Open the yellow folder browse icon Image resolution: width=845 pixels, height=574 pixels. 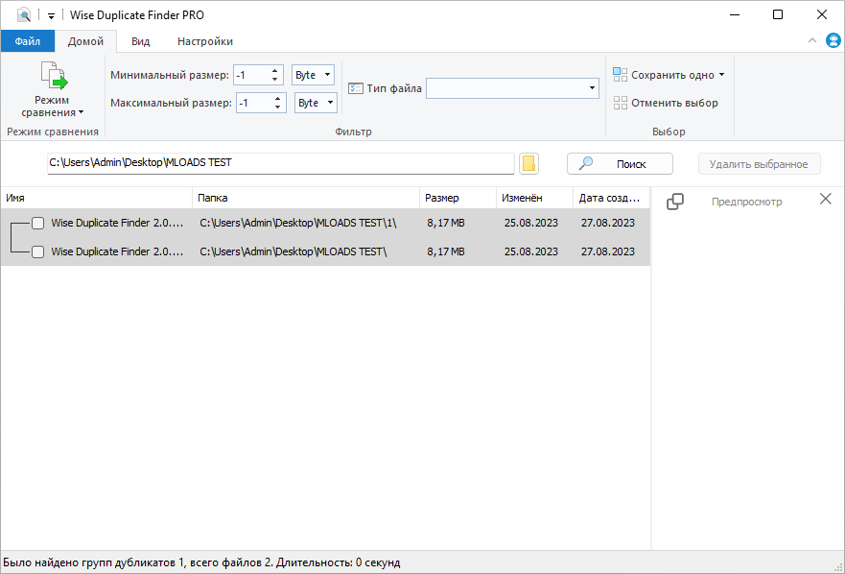click(528, 163)
